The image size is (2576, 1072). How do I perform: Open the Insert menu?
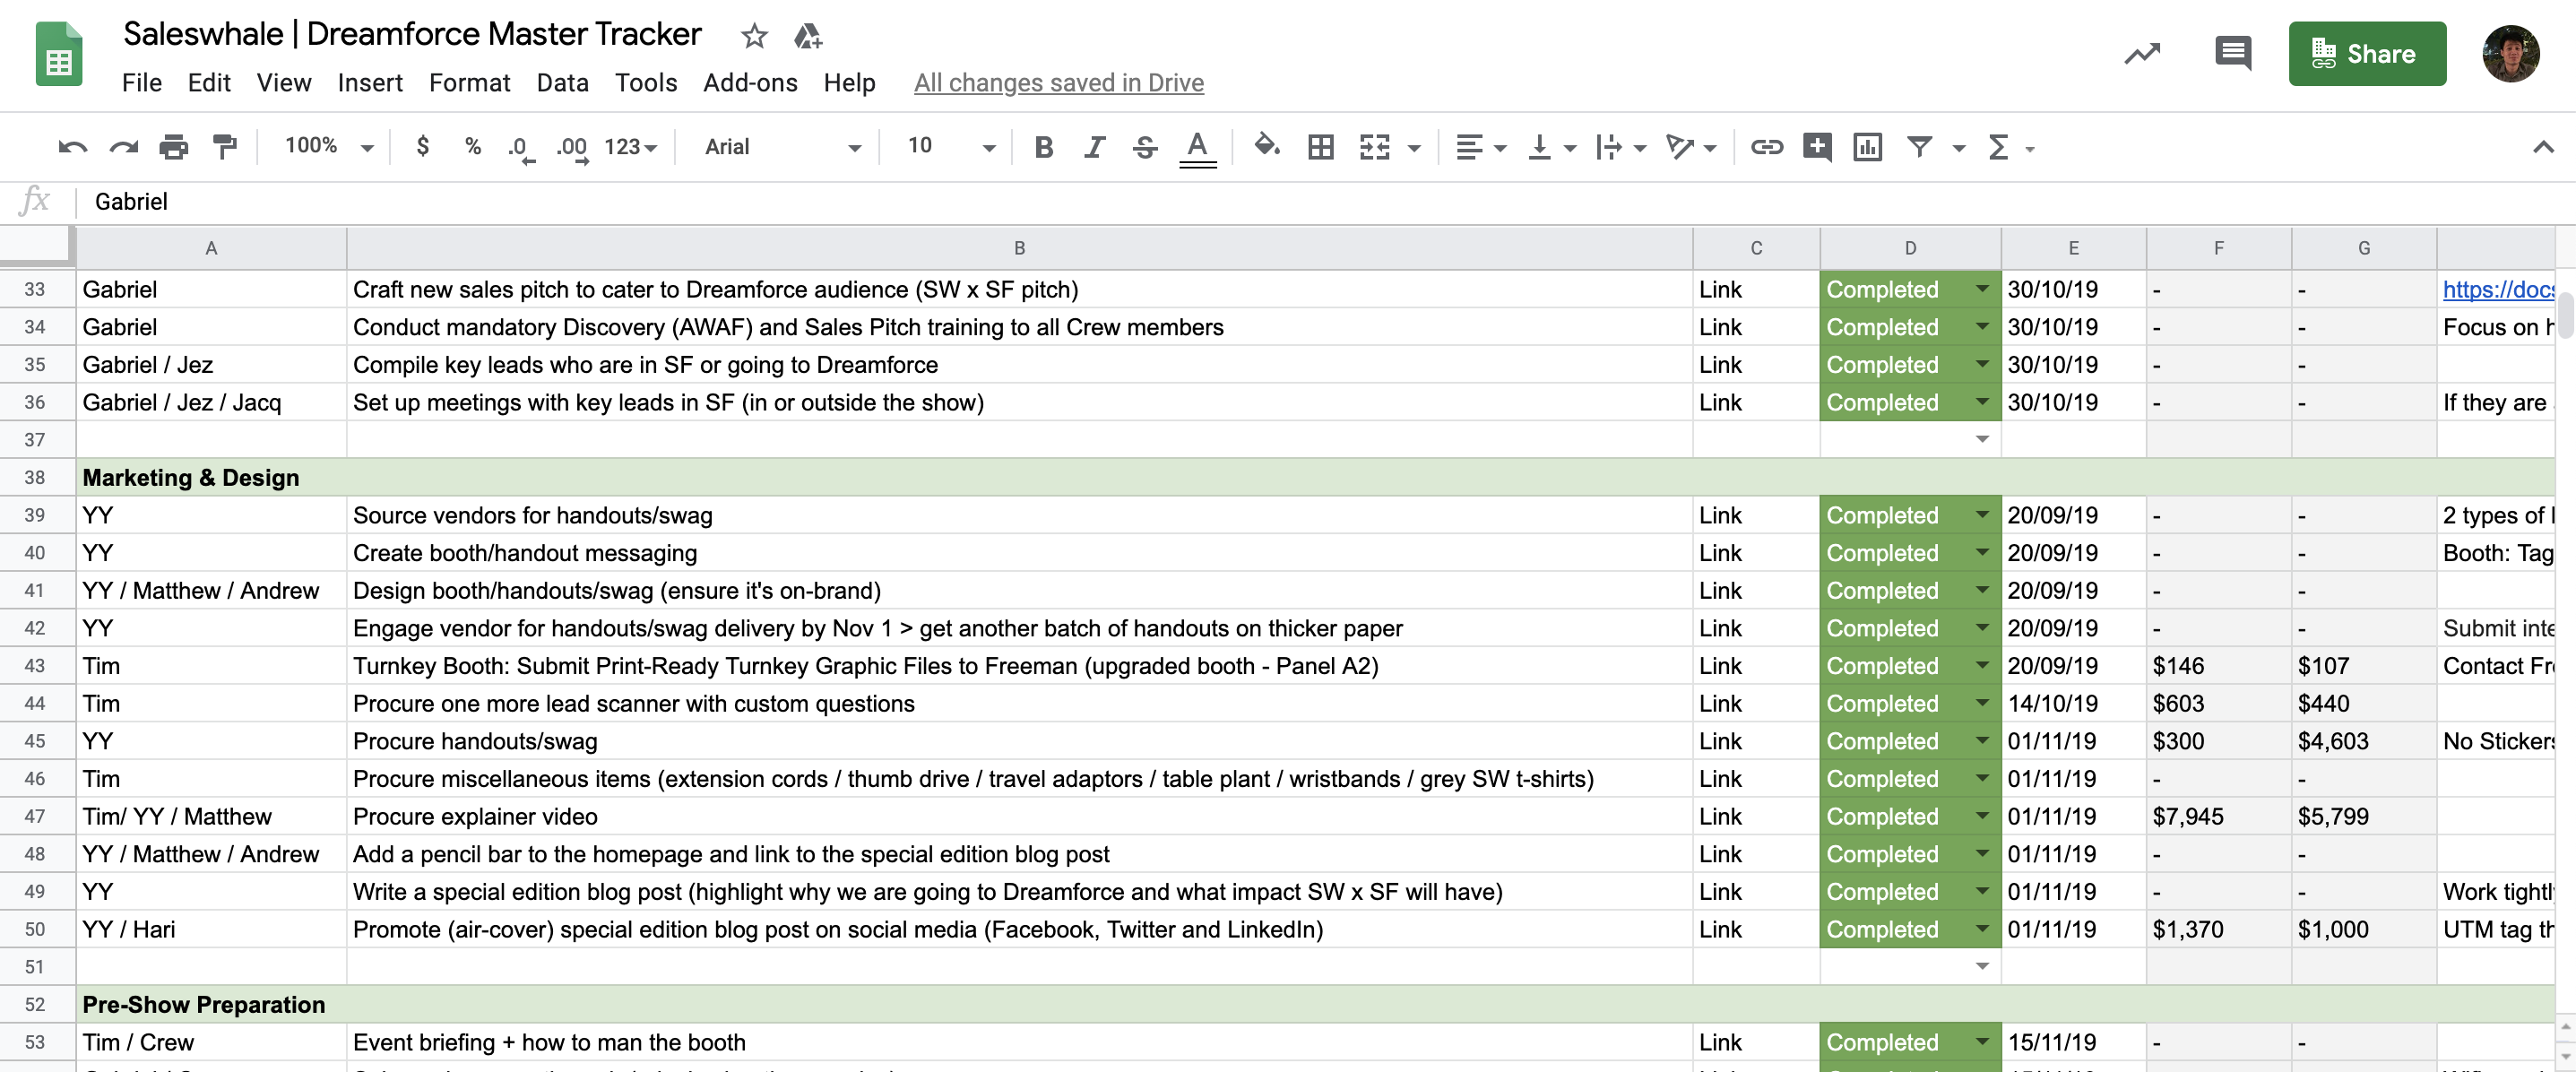[369, 83]
